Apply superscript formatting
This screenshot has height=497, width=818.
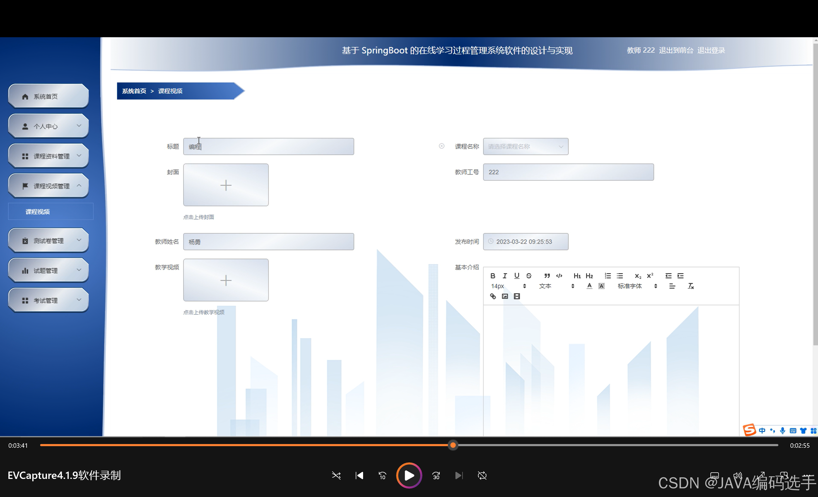(650, 275)
